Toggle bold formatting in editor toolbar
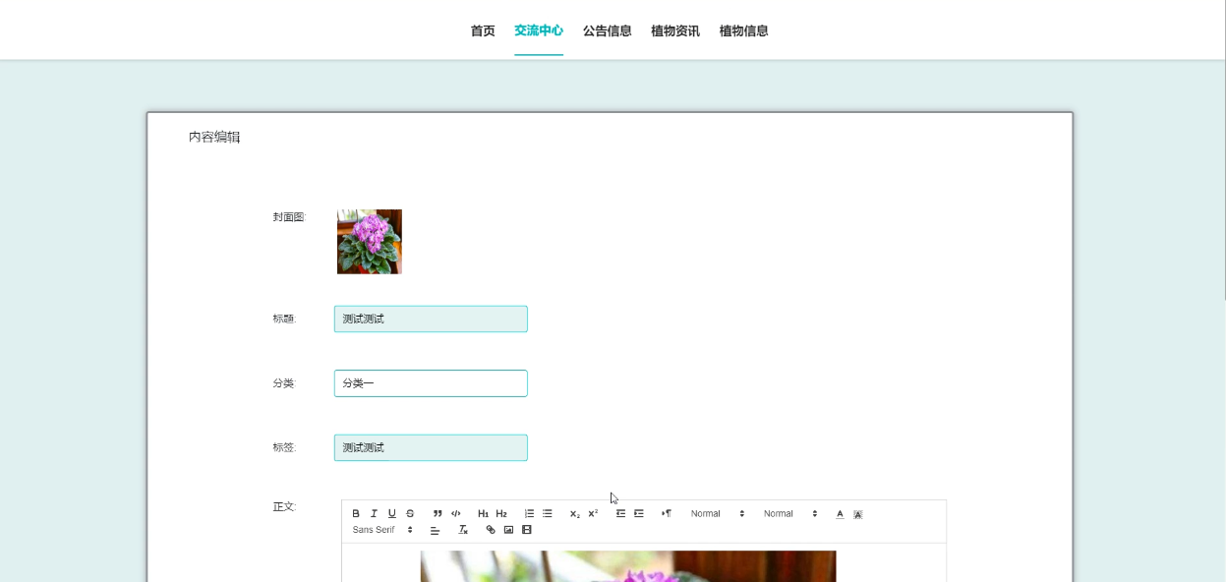Image resolution: width=1226 pixels, height=582 pixels. pyautogui.click(x=356, y=513)
